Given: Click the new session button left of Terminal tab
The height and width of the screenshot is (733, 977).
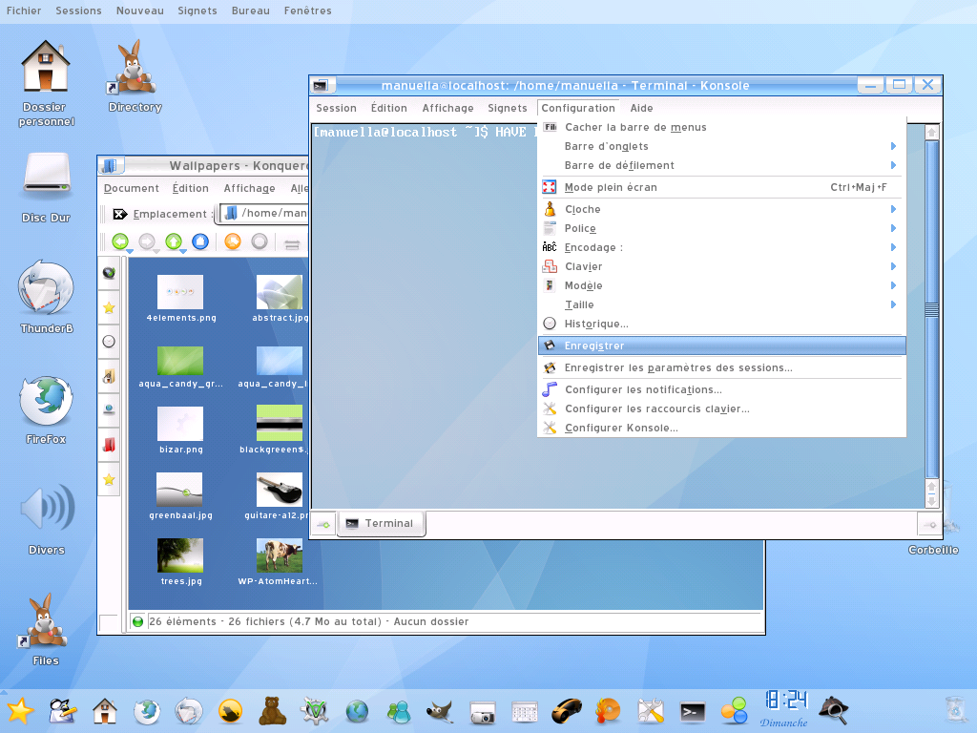Looking at the screenshot, I should (x=324, y=524).
